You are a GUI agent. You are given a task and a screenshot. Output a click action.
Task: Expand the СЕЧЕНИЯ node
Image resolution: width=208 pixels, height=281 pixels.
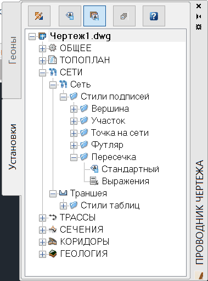pyautogui.click(x=42, y=230)
